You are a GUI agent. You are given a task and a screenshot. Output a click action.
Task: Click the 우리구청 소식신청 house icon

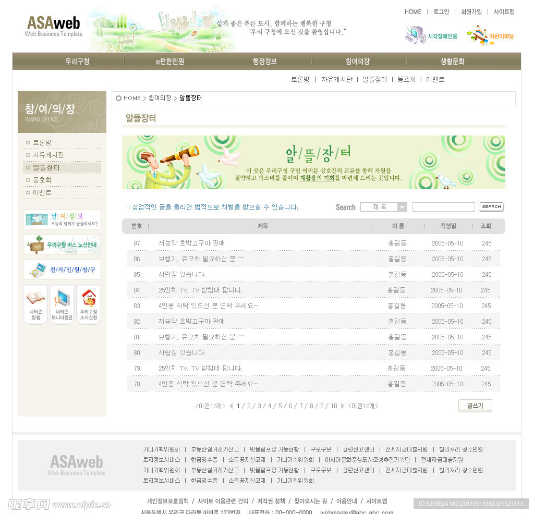pos(89,304)
